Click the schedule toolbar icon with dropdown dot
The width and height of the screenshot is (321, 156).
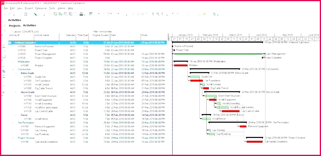click(81, 14)
